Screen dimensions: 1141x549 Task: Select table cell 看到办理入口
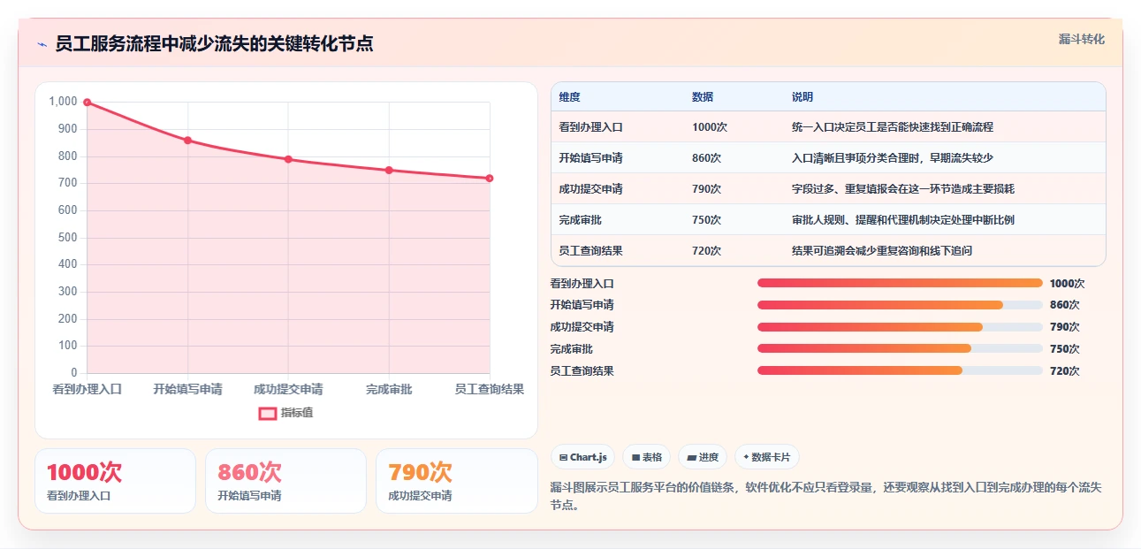(590, 127)
